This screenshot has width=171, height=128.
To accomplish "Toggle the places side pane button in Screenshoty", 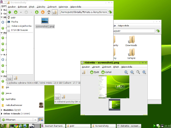I will click(10, 78).
